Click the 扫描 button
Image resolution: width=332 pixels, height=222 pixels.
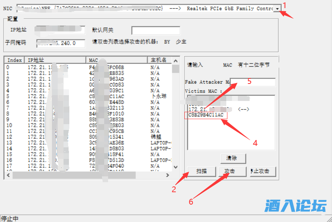(x=201, y=171)
